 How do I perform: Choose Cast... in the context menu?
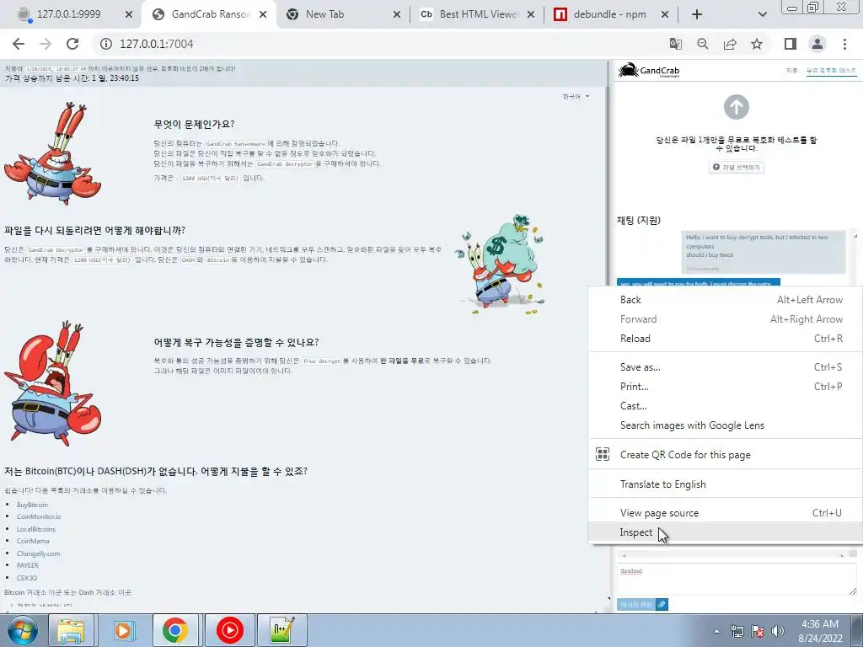click(726, 406)
